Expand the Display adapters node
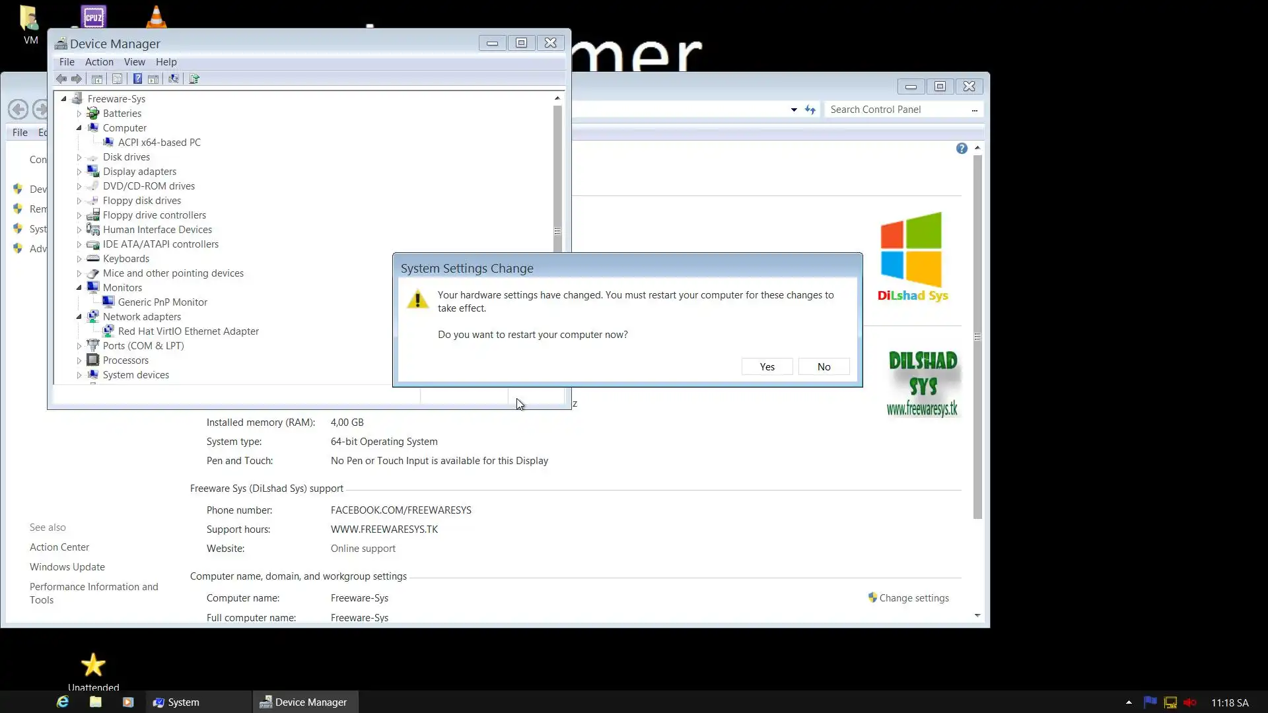The width and height of the screenshot is (1268, 713). click(79, 172)
